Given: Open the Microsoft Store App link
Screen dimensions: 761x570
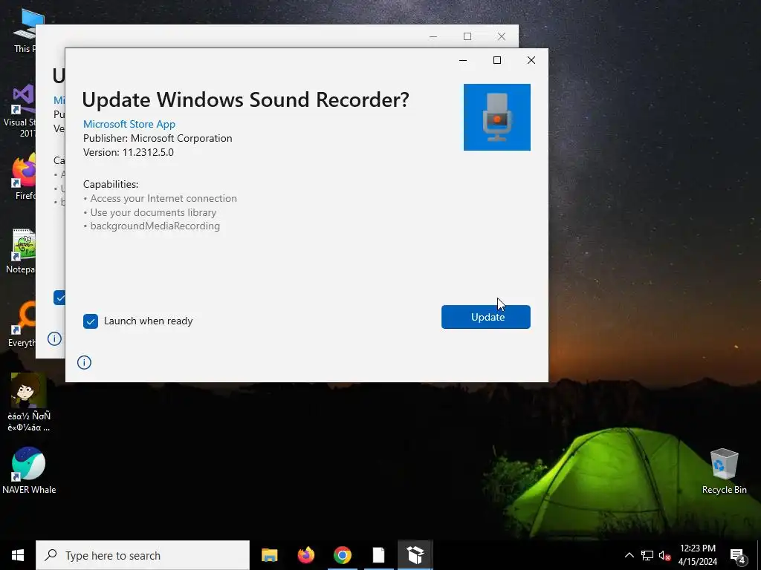Looking at the screenshot, I should pos(129,124).
